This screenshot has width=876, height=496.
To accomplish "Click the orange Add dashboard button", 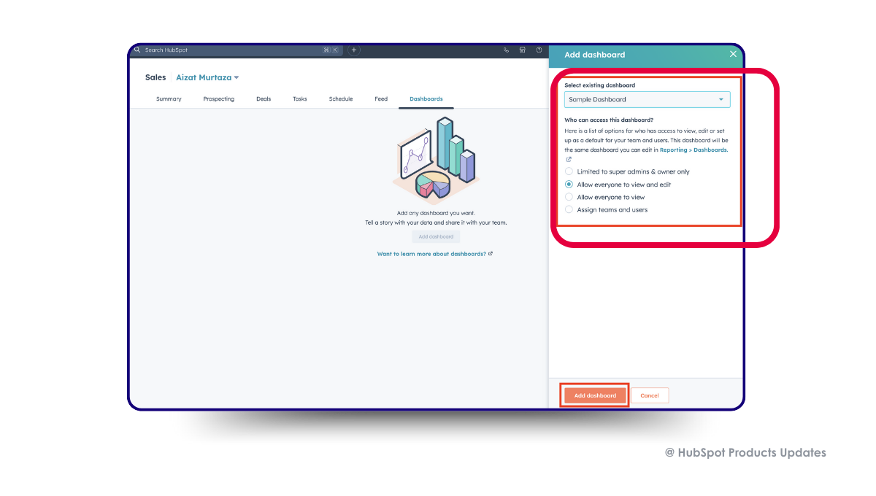I will [595, 395].
